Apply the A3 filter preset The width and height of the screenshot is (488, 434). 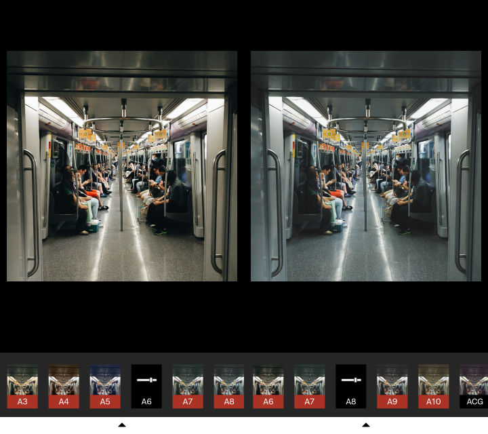(22, 386)
